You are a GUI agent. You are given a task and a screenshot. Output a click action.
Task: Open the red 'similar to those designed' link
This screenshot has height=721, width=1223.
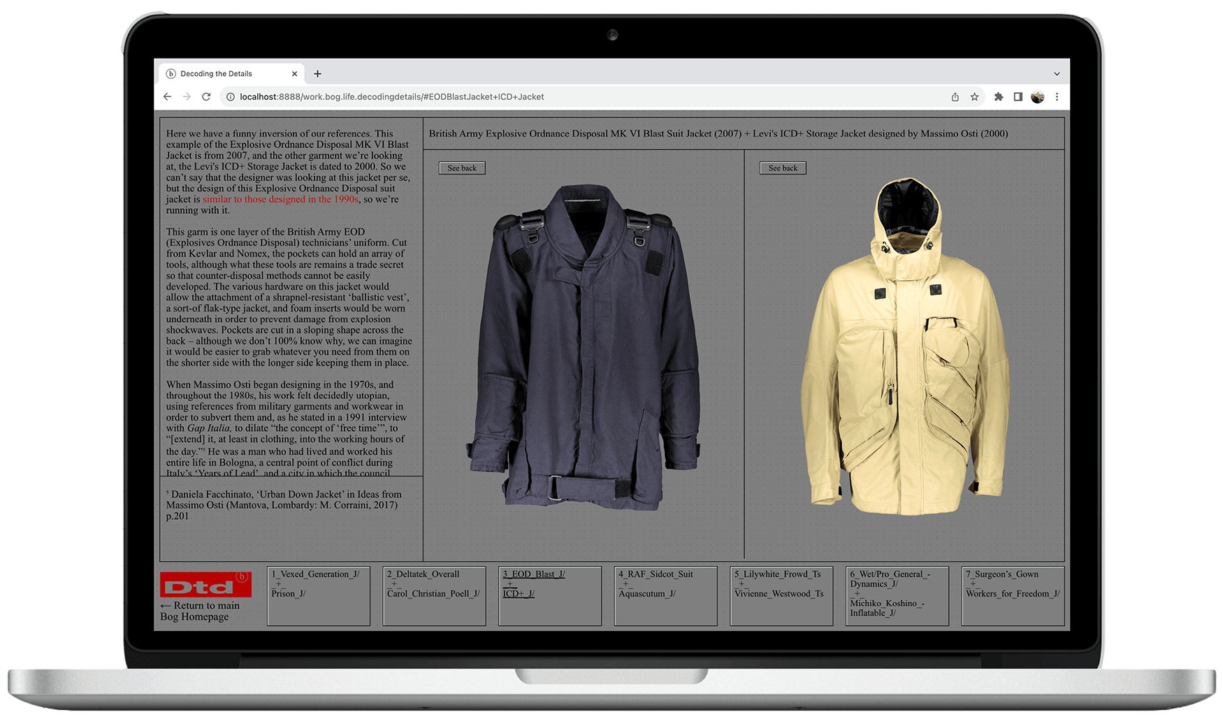(x=280, y=199)
